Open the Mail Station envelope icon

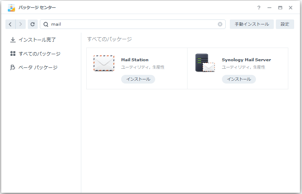click(104, 63)
